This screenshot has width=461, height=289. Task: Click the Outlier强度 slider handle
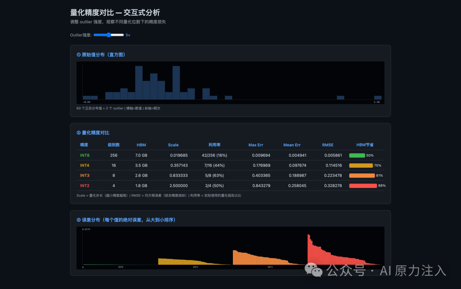point(109,35)
